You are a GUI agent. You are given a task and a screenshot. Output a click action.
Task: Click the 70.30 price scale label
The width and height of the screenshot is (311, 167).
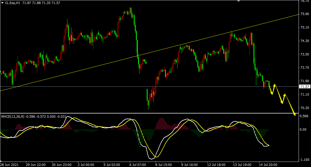pos(305,108)
